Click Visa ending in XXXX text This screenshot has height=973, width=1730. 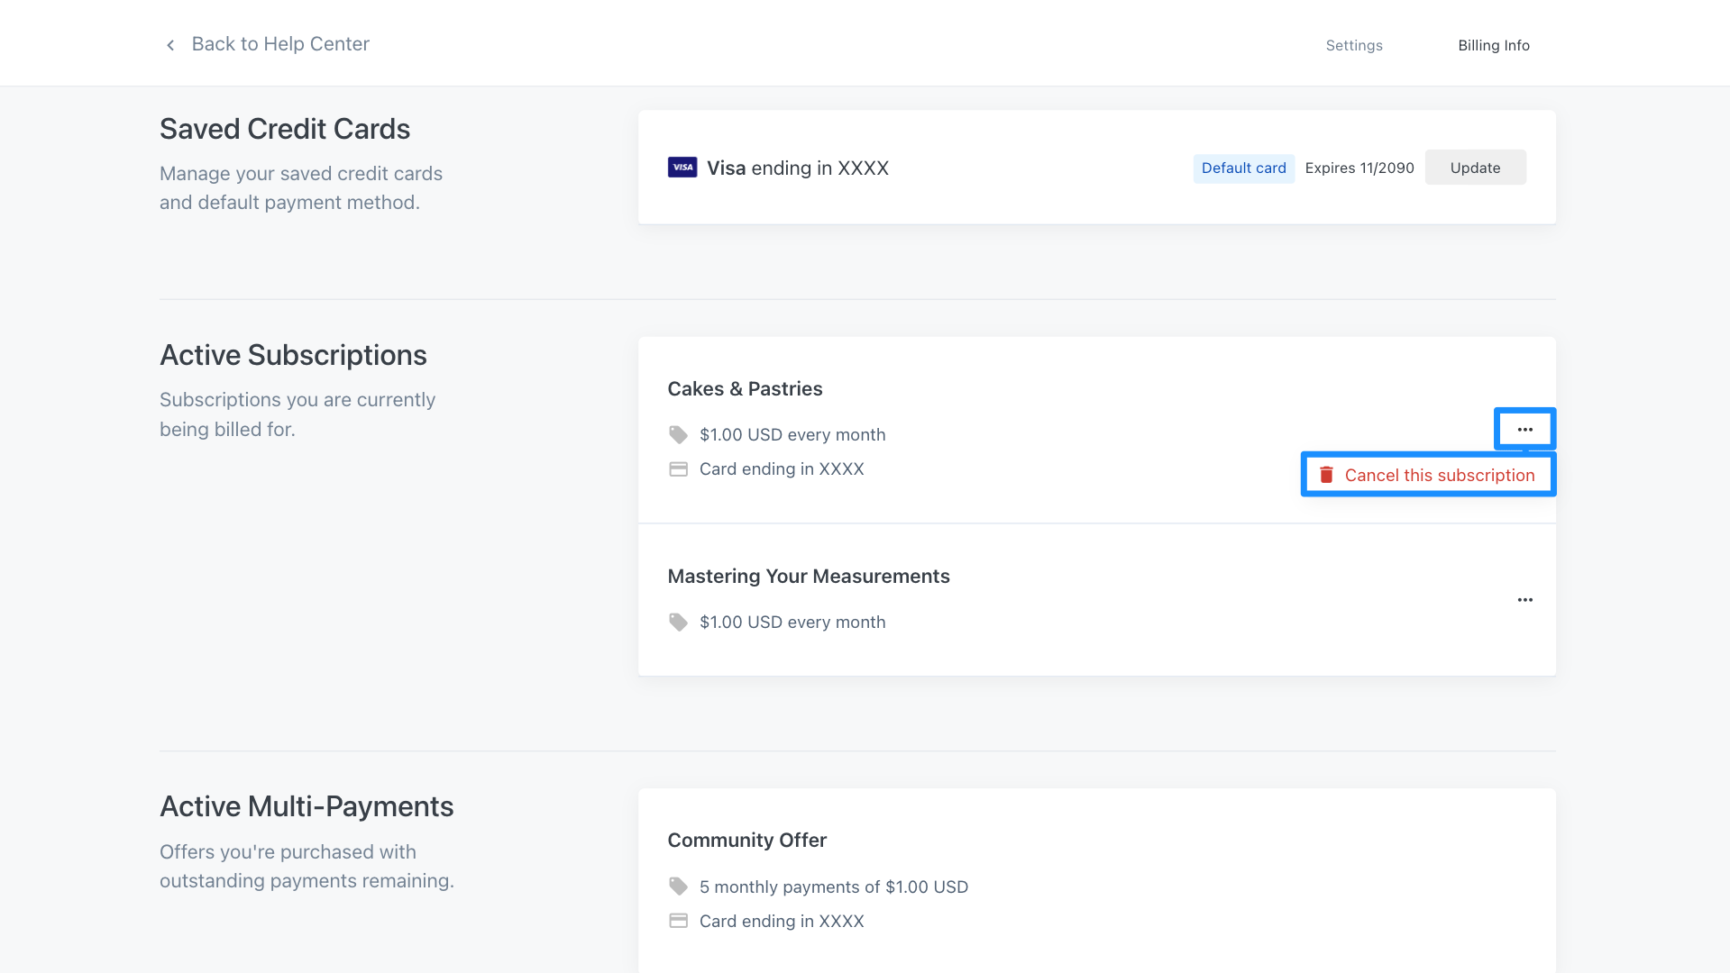[x=797, y=168]
